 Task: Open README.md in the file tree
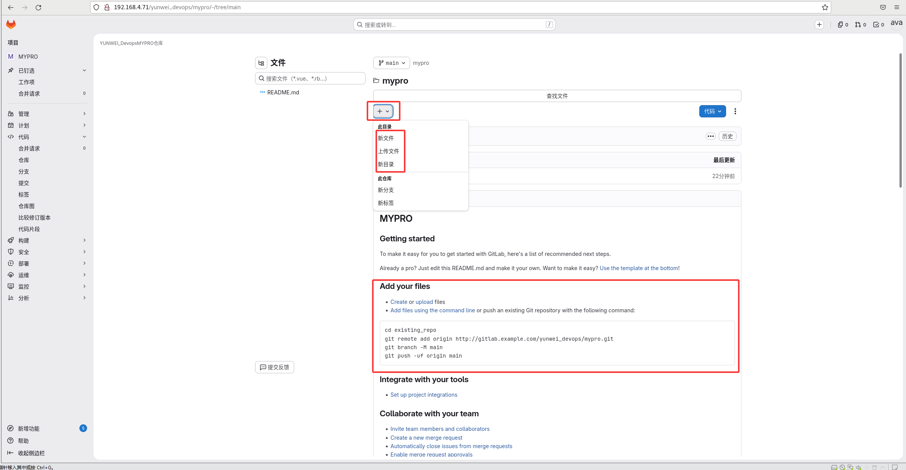click(283, 92)
